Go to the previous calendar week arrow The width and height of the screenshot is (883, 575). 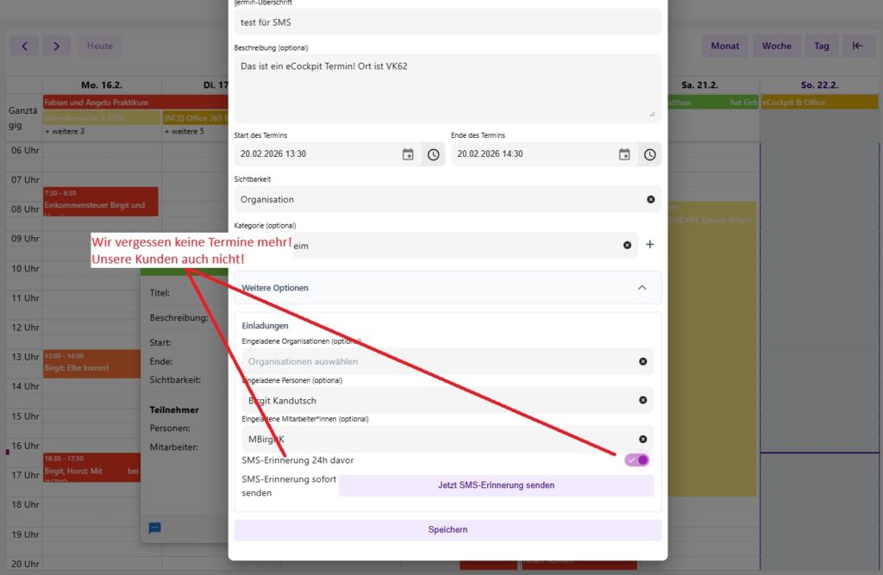tap(24, 46)
